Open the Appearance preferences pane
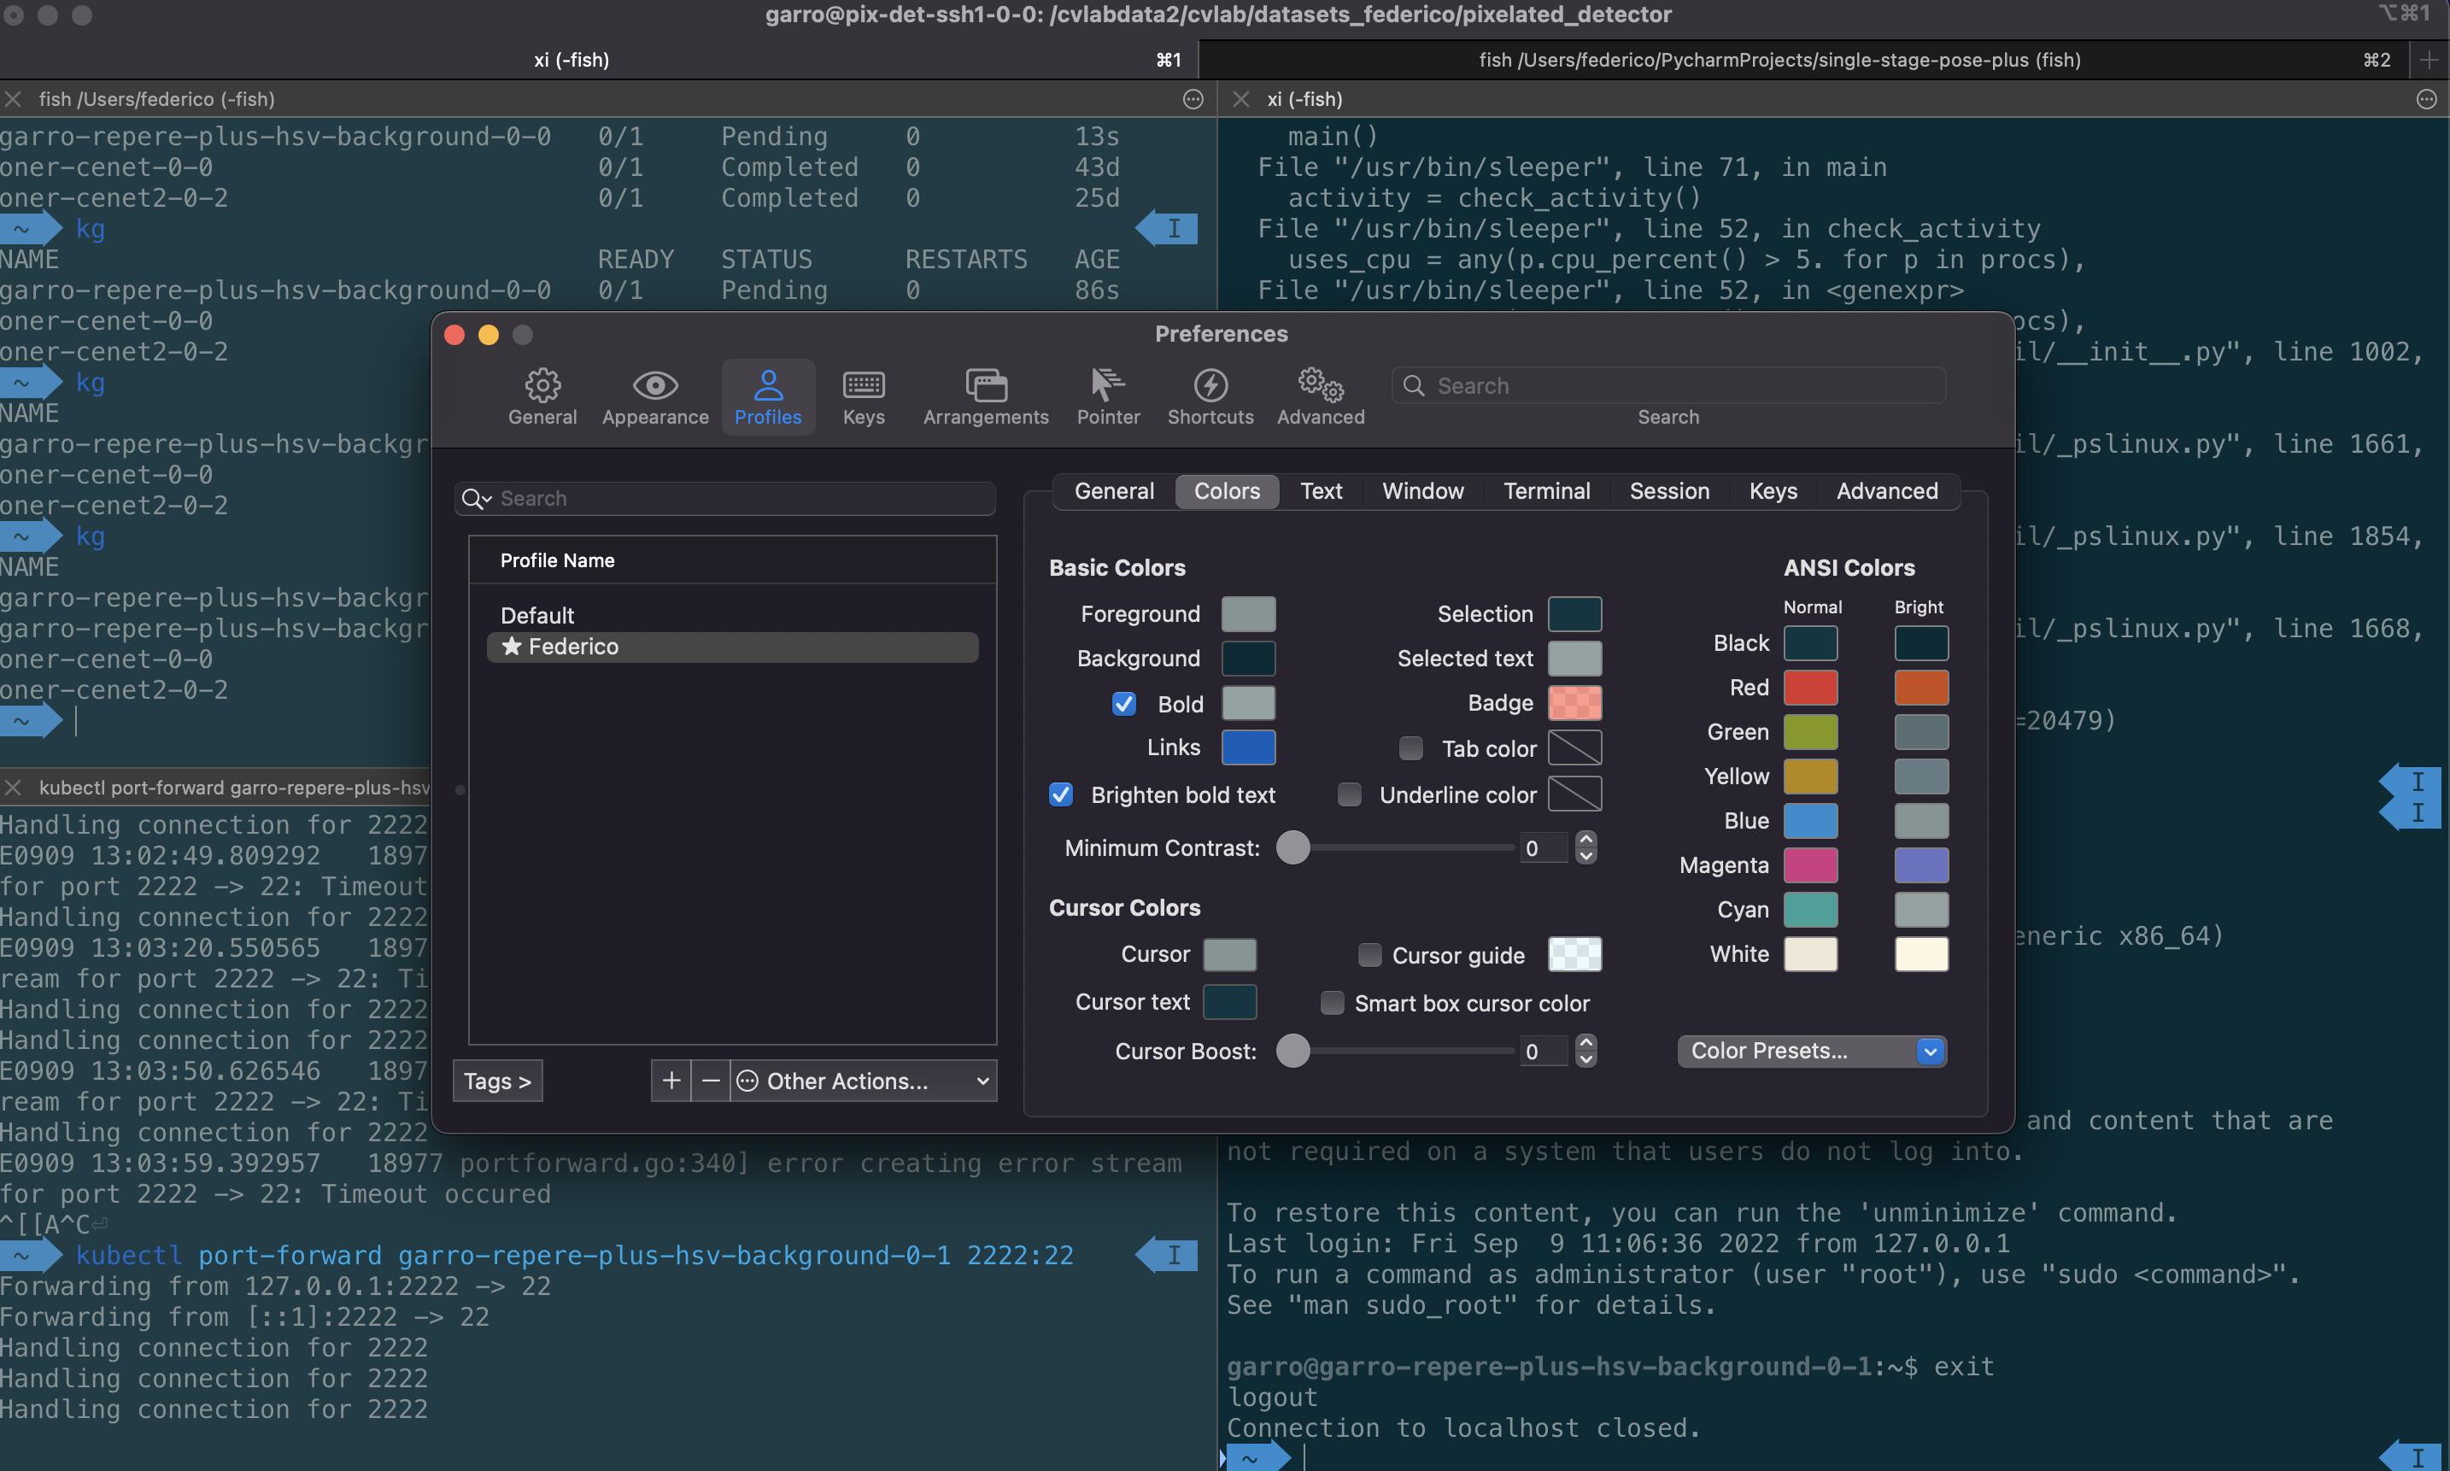 (654, 395)
